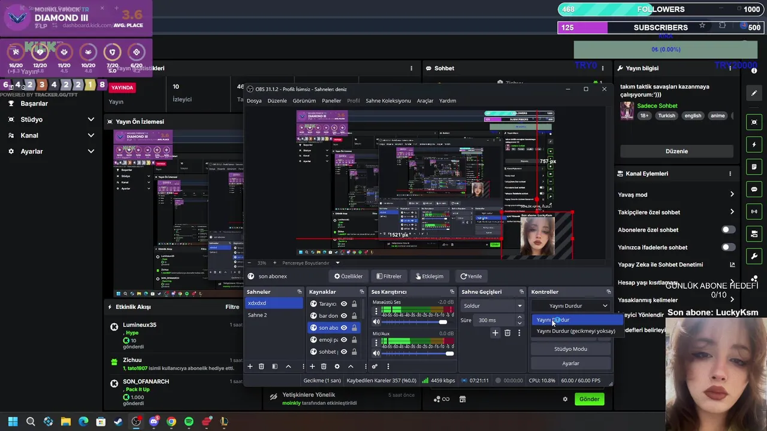Viewport: 767px width, 431px height.
Task: Click the note icon in Kick's right sidebar
Action: pyautogui.click(x=754, y=167)
